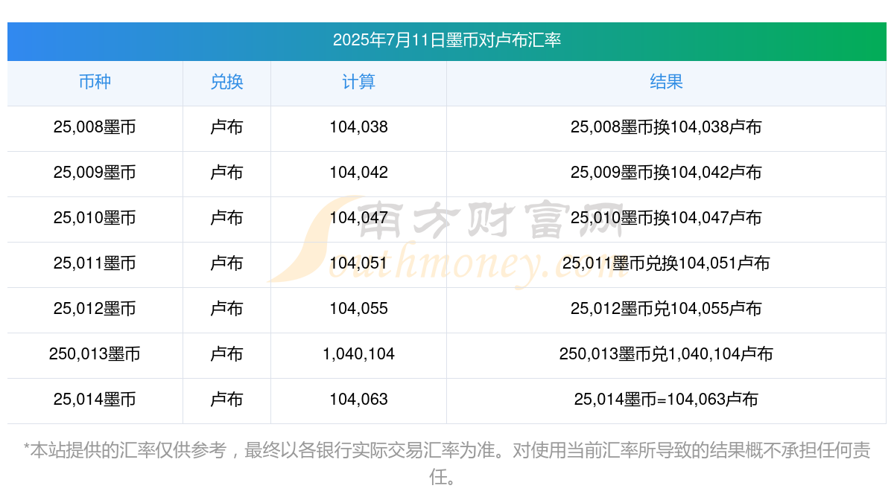Click '卢布' in the 25,014墨币 row
Screen dimensions: 894x500
(226, 400)
